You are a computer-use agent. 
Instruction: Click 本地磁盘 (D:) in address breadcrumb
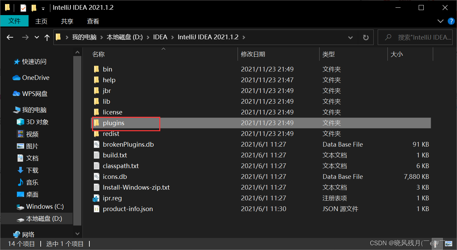(x=125, y=37)
